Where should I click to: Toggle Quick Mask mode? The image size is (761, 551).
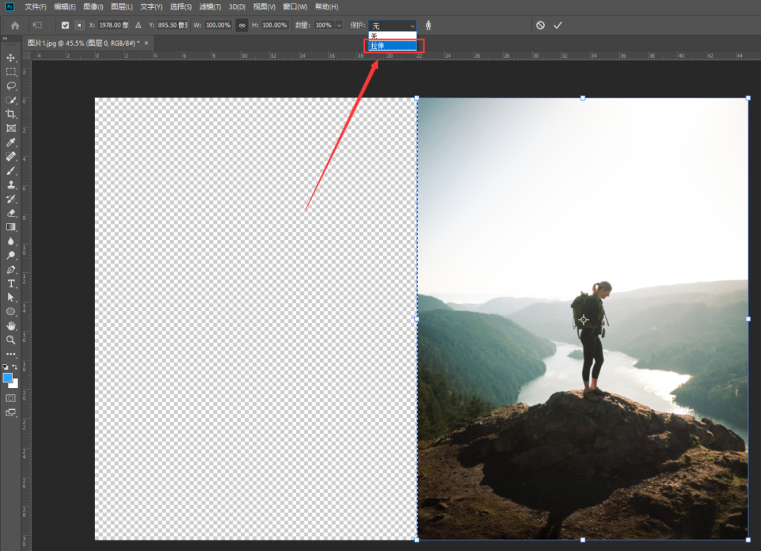coord(11,398)
